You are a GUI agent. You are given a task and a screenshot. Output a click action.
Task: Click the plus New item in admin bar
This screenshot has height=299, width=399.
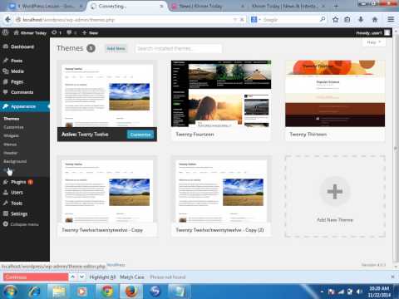(91, 32)
